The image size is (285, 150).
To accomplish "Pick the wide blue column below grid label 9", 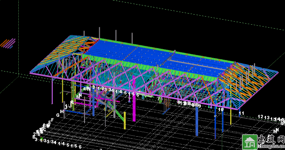I will click(x=197, y=122).
